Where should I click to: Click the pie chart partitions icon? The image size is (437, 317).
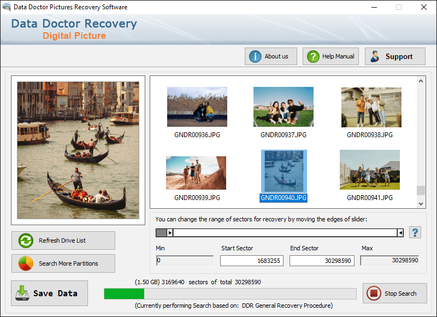26,263
